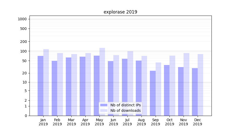
Task: Select the "20" y-axis tick label
Action: tap(25, 73)
